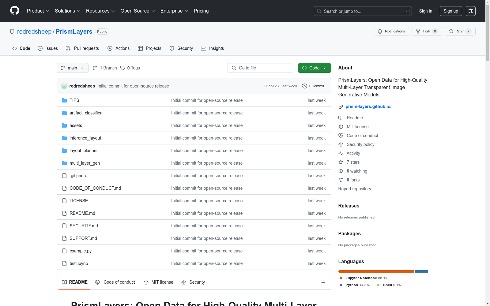Viewport: 490px width, 306px height.
Task: Click the redredsheep avatar in commit row
Action: [x=64, y=86]
